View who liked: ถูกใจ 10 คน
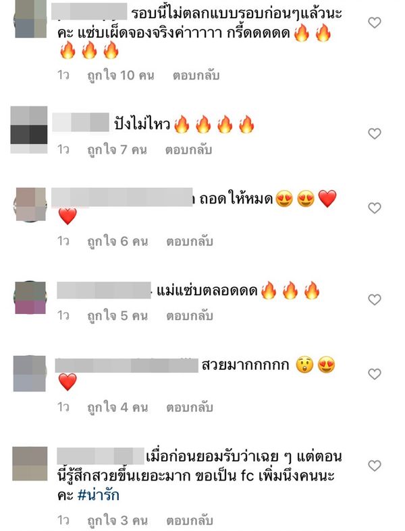The height and width of the screenshot is (531, 405). (121, 75)
